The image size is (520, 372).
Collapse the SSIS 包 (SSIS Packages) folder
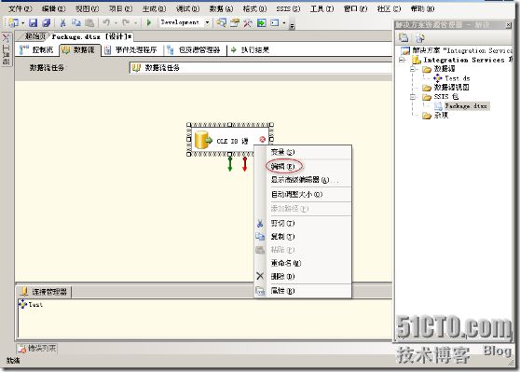pyautogui.click(x=413, y=97)
